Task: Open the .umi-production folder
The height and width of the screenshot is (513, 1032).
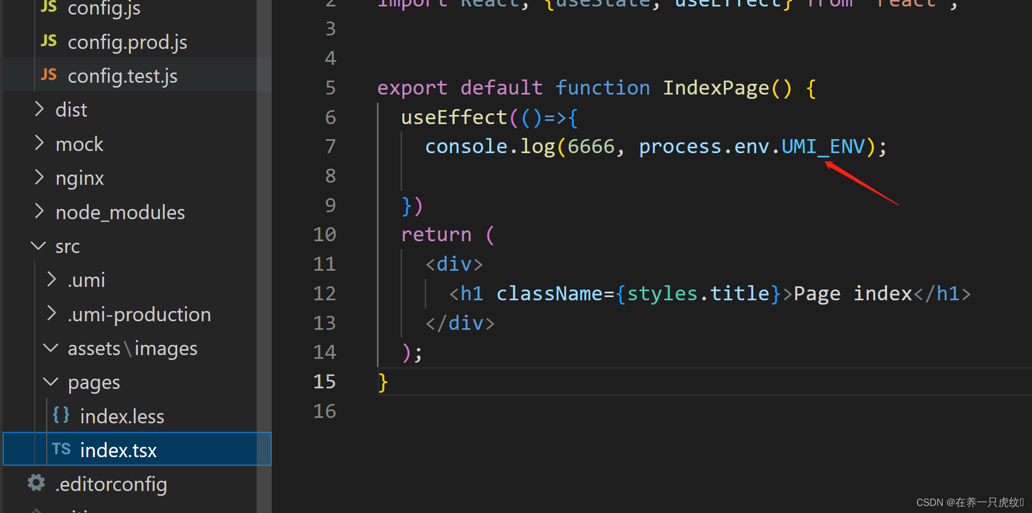Action: point(139,314)
